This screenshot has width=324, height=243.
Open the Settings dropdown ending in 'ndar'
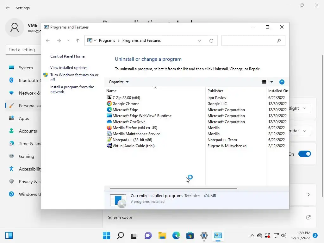click(300, 131)
